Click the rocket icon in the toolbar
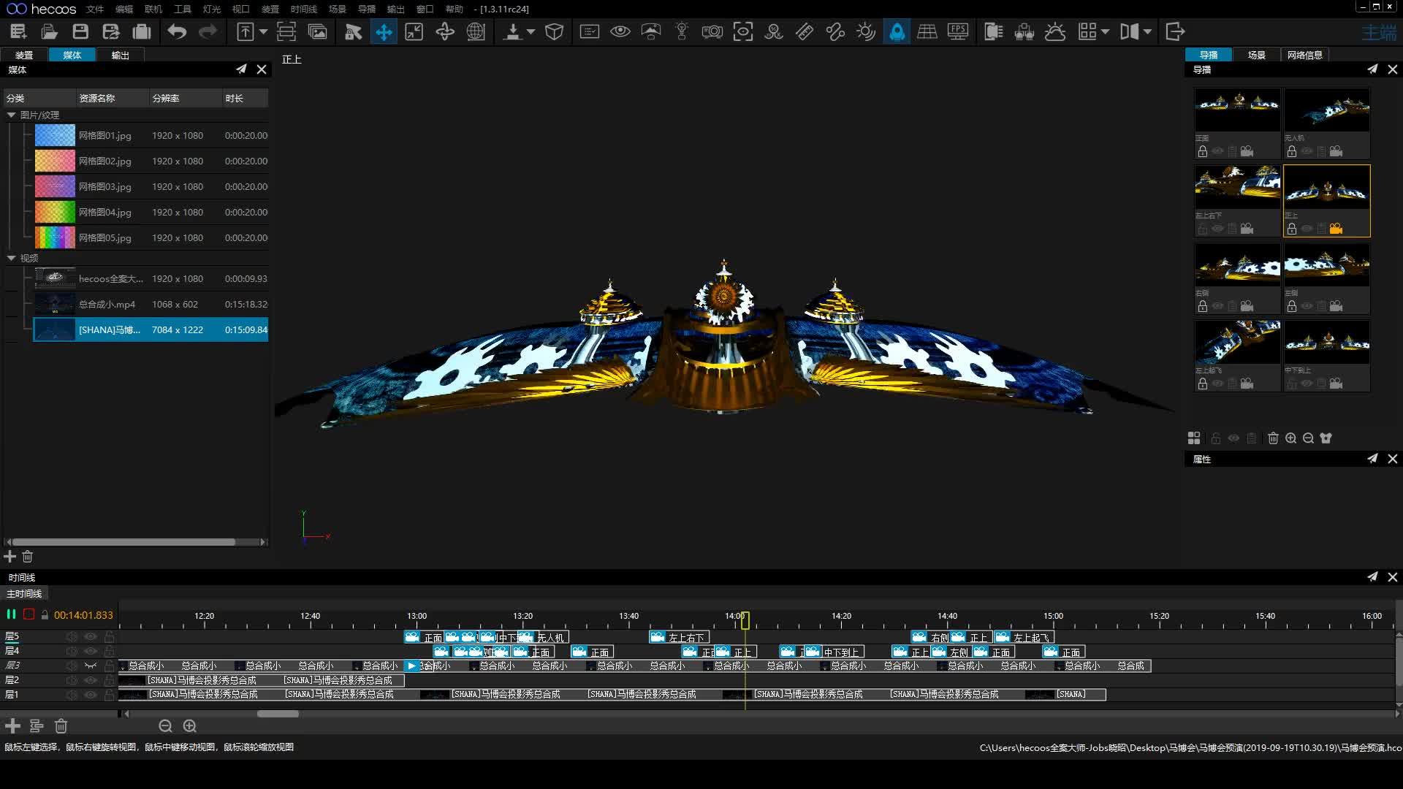This screenshot has width=1403, height=789. click(x=897, y=31)
